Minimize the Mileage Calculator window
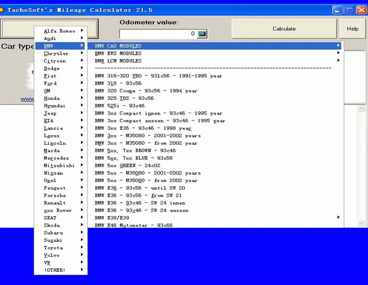The height and width of the screenshot is (285, 368). coord(338,10)
